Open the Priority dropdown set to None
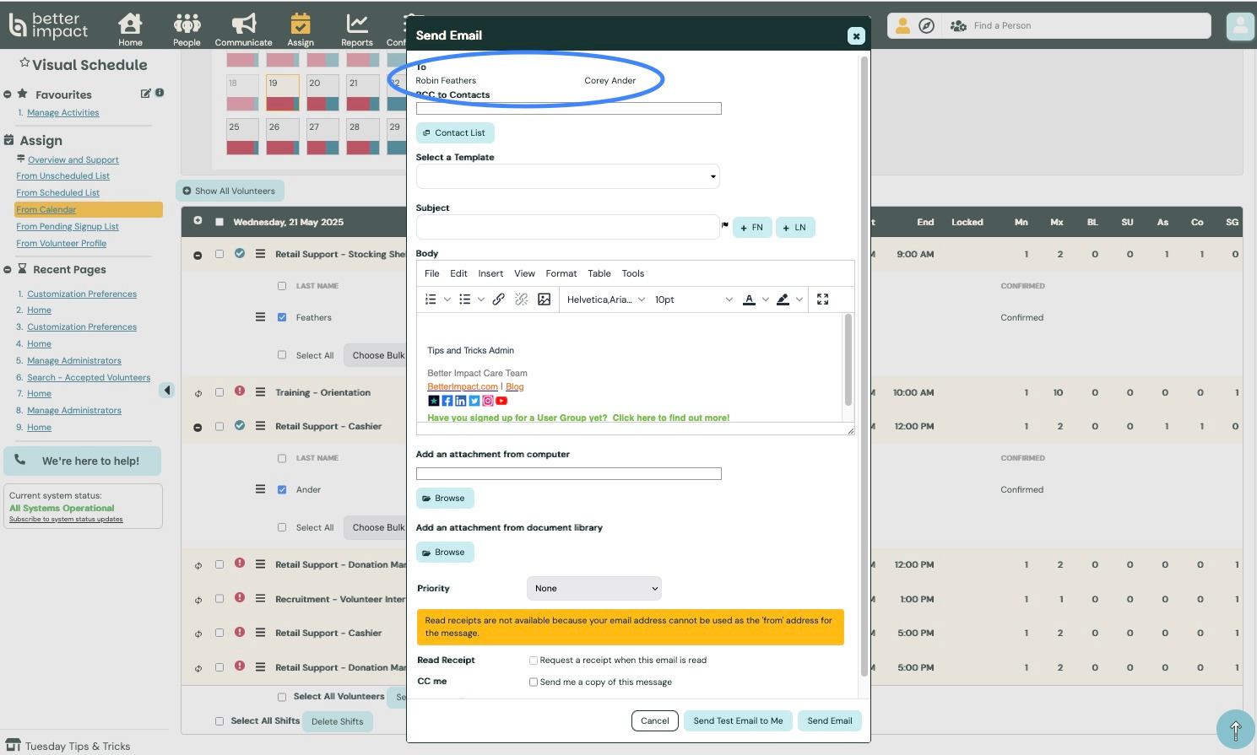Image resolution: width=1257 pixels, height=755 pixels. (x=593, y=588)
